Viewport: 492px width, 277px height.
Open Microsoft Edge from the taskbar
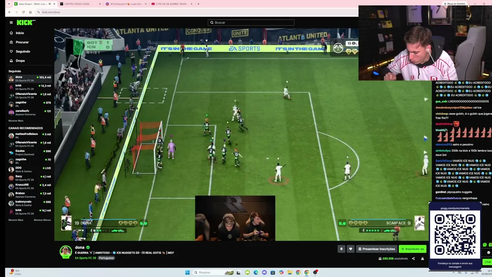256,272
